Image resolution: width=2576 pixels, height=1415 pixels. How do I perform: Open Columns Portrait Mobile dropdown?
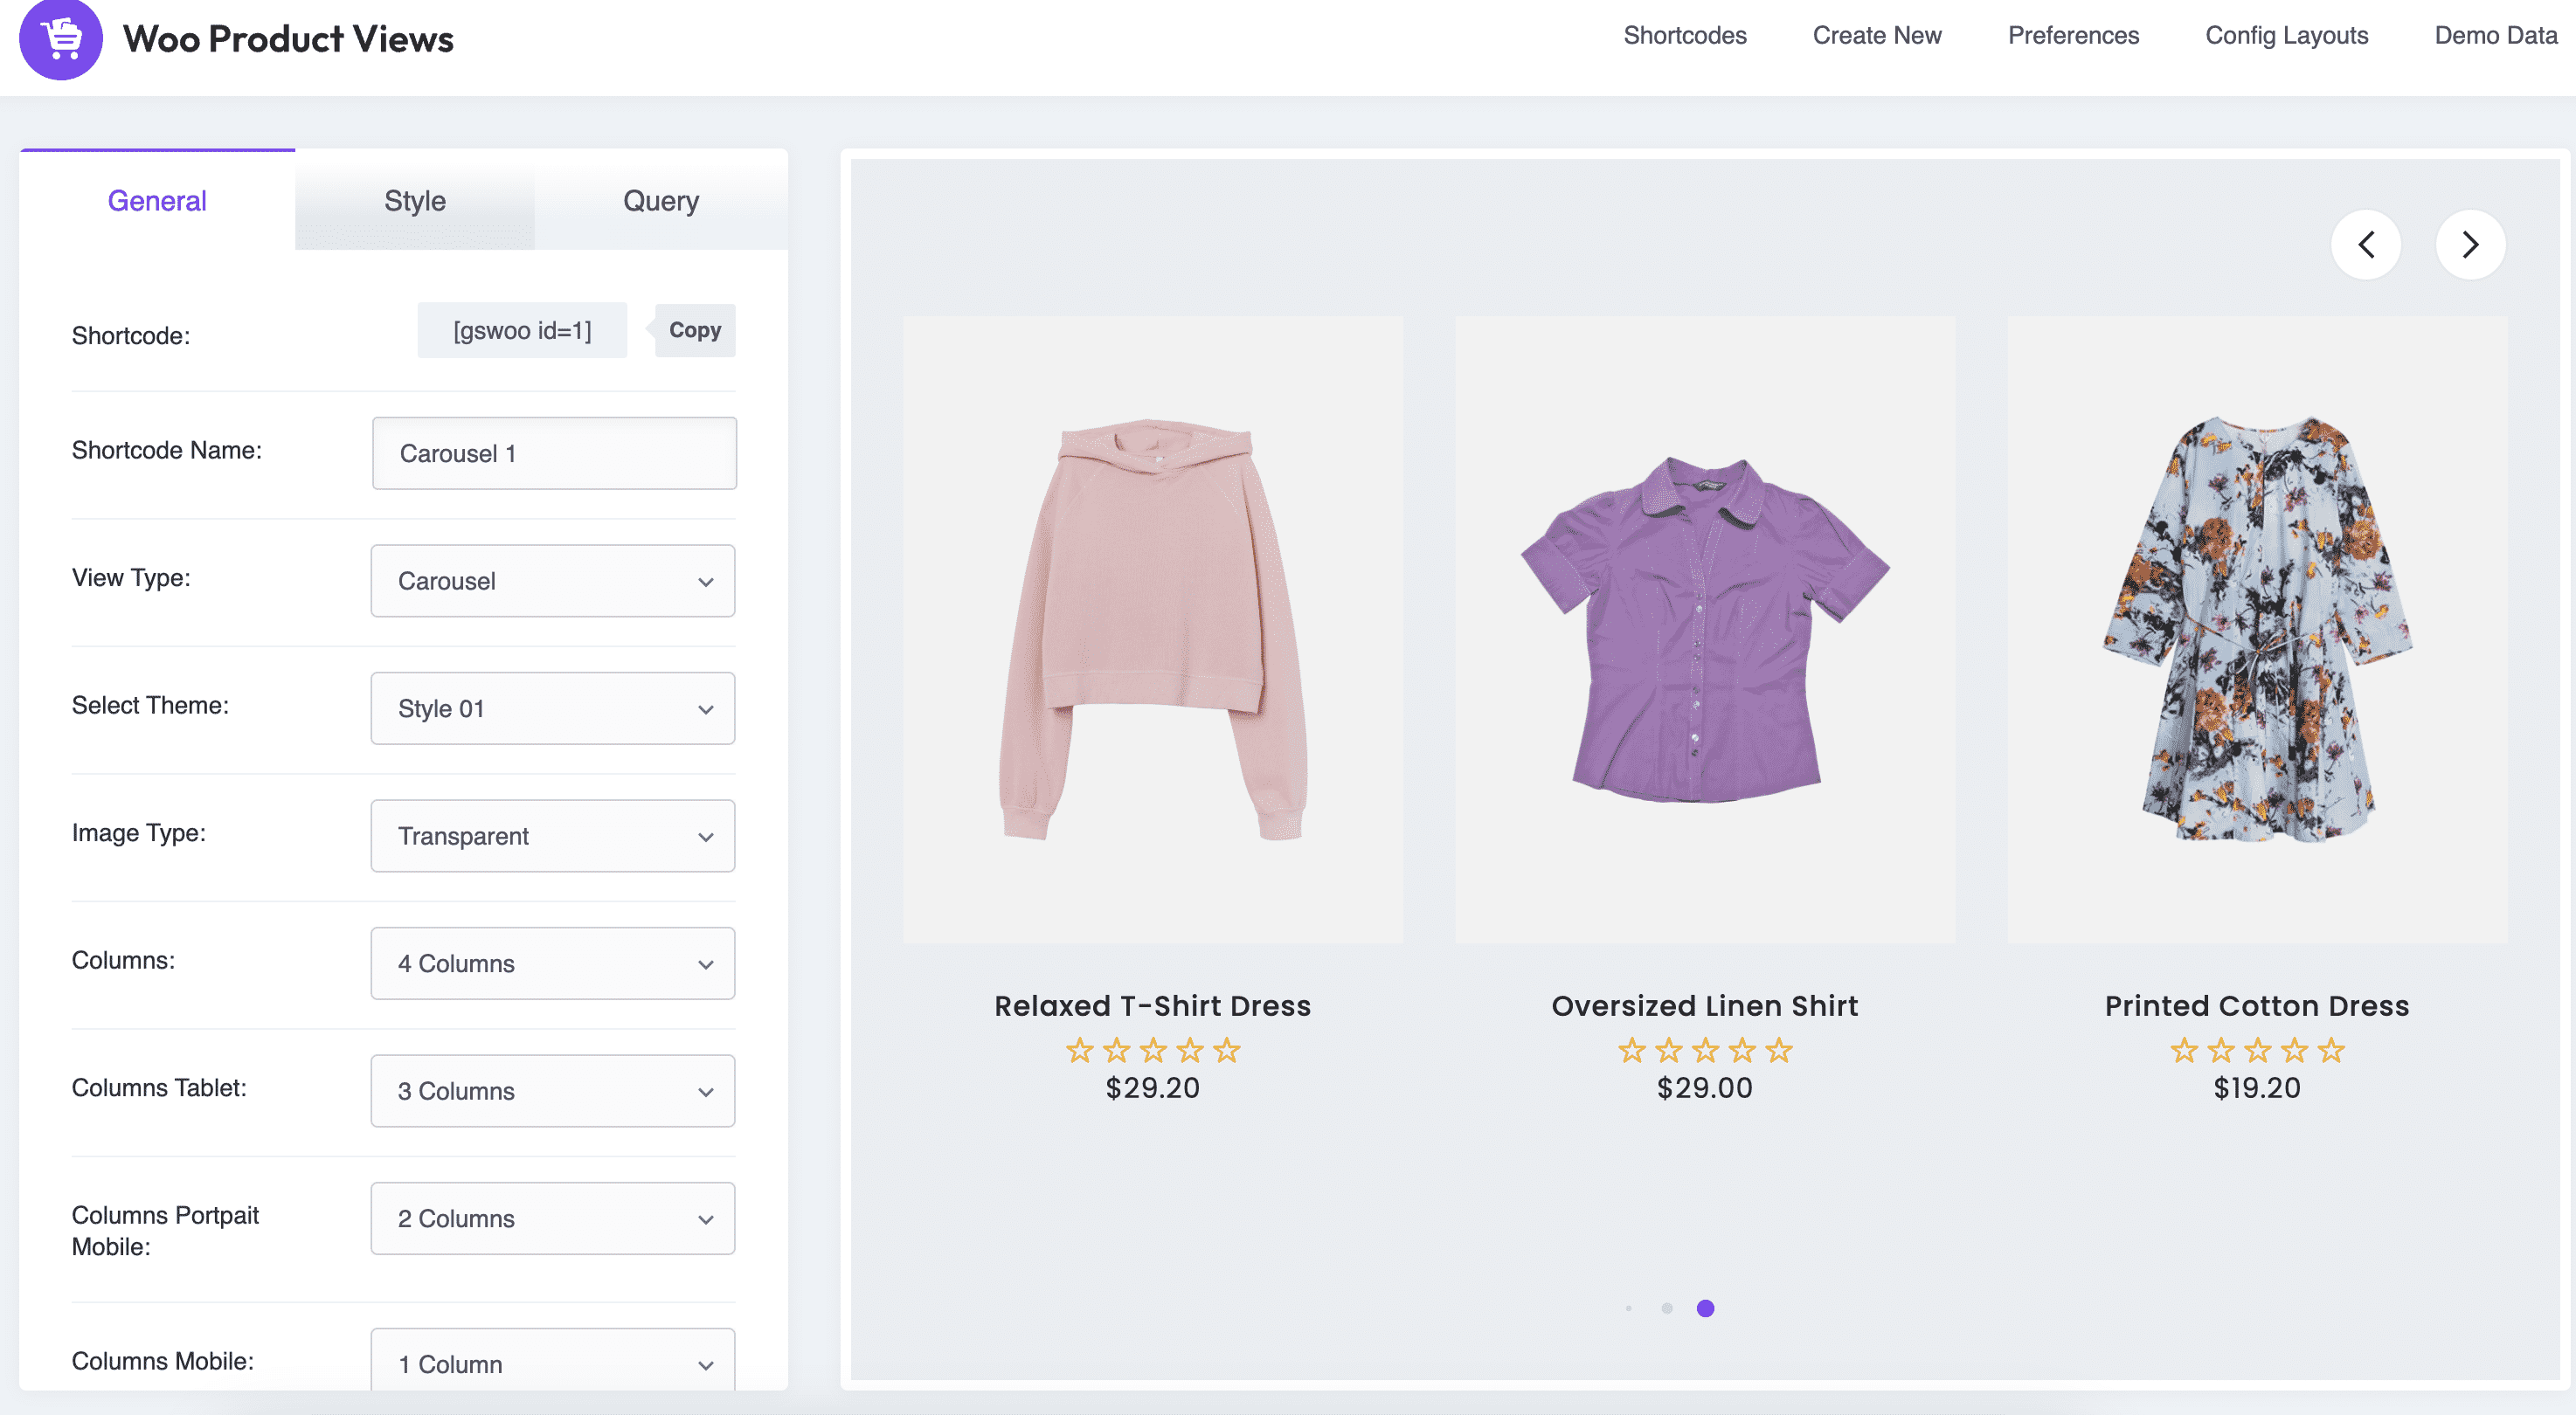(x=553, y=1218)
